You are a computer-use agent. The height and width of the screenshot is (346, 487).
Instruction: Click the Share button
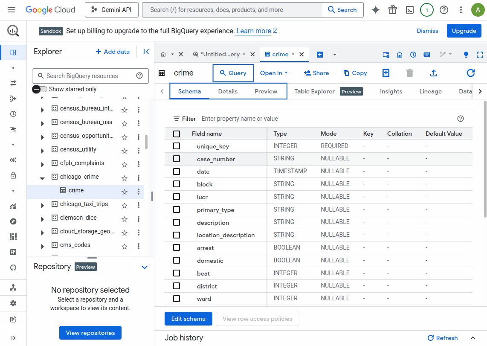tap(316, 73)
